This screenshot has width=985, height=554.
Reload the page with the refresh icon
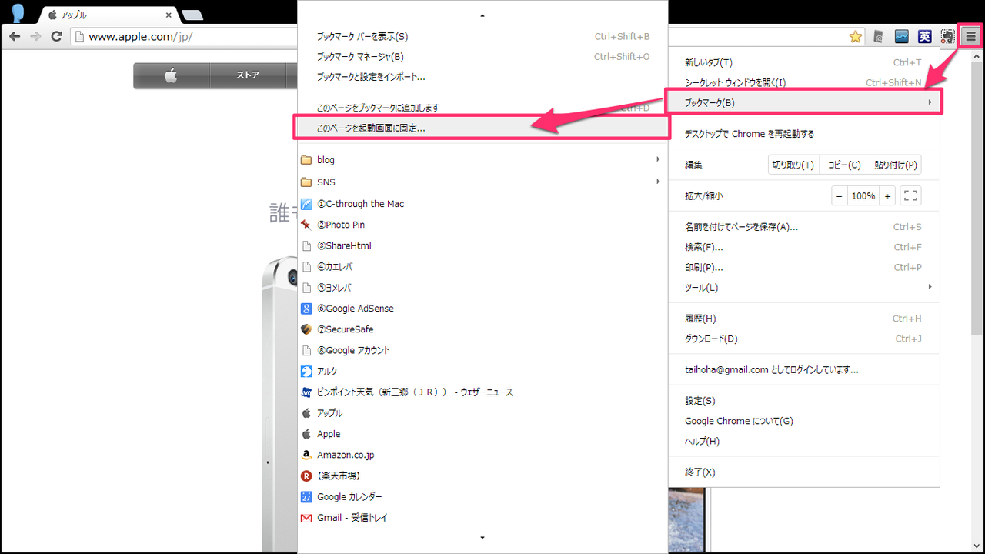56,36
